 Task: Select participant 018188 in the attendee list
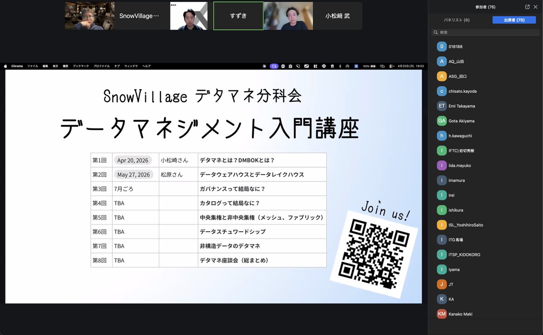tap(456, 46)
